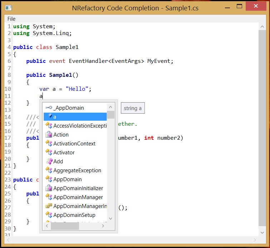
Task: Click Sample1() constructor on line 8
Action: [x=64, y=75]
